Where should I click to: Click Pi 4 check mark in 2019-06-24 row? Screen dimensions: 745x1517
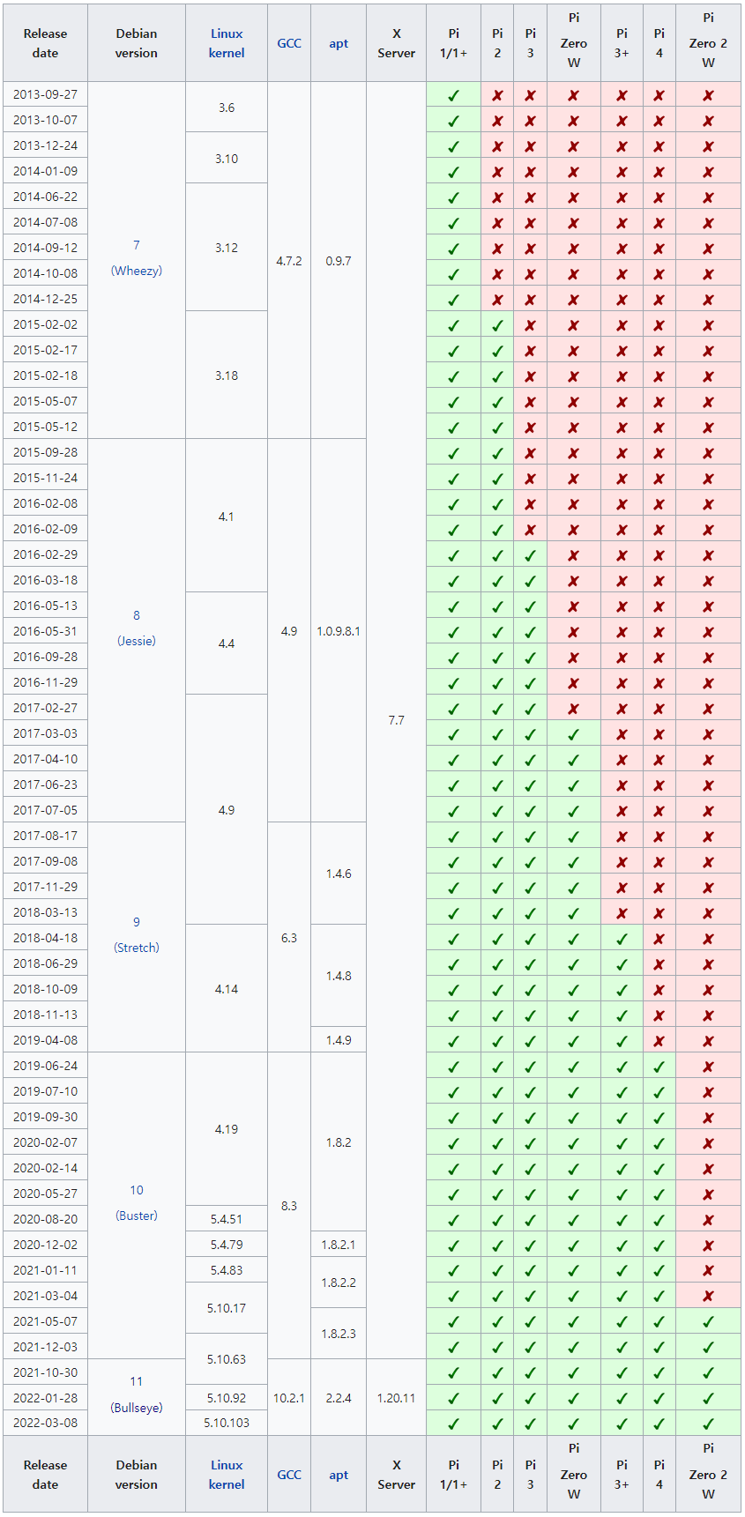(x=659, y=1067)
